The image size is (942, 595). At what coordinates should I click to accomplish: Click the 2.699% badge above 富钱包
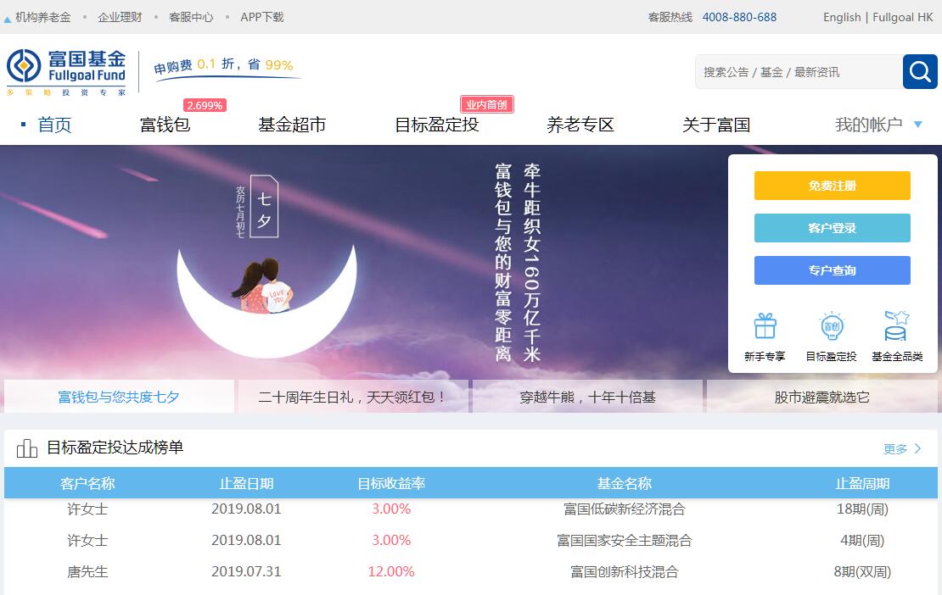tap(205, 106)
